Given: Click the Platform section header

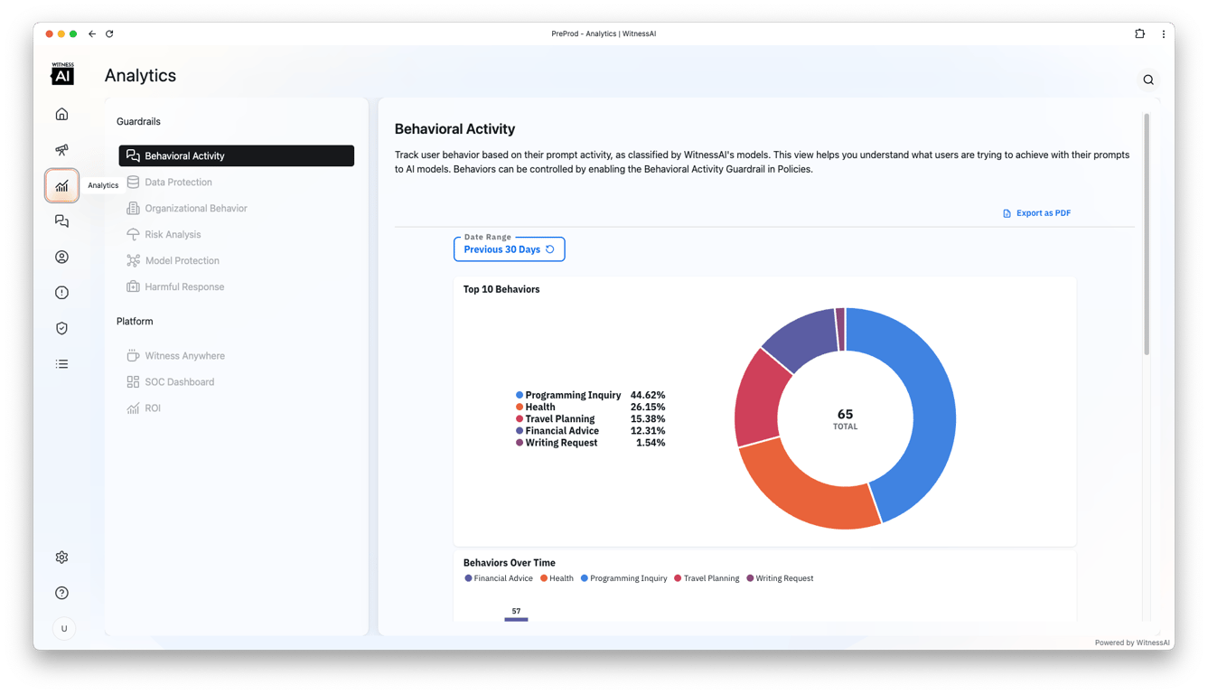Looking at the screenshot, I should click(135, 322).
